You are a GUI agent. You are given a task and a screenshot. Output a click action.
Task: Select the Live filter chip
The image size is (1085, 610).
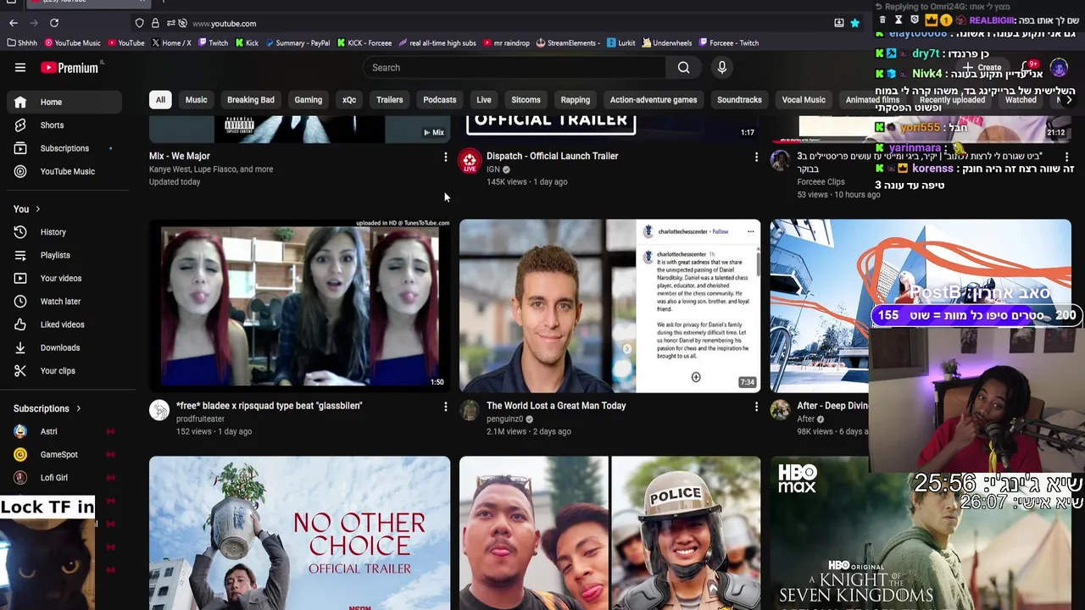point(484,100)
